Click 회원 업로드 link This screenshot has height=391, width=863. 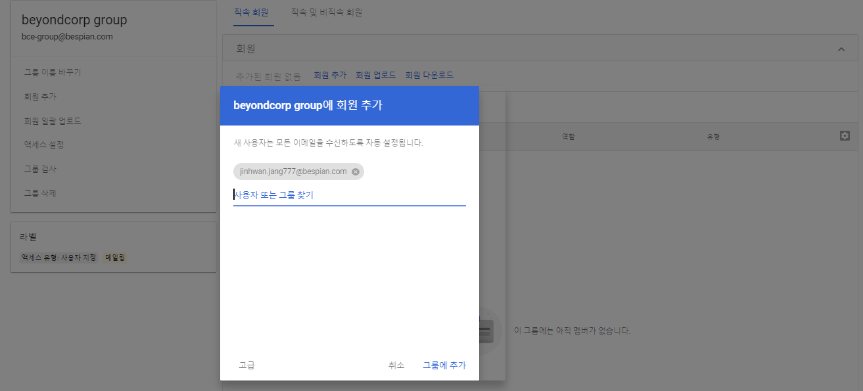pyautogui.click(x=376, y=76)
